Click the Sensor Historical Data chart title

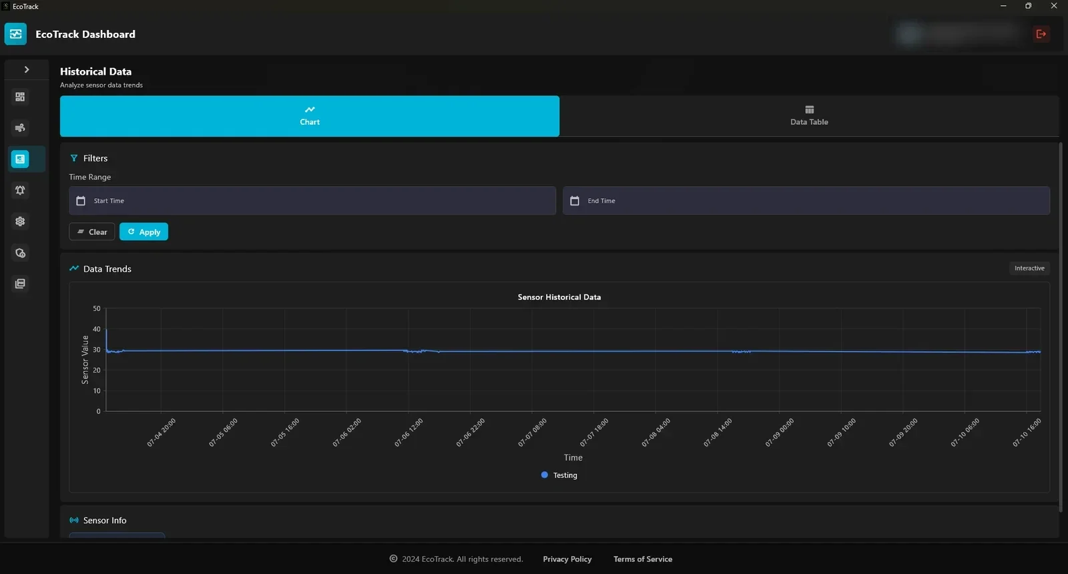click(x=559, y=297)
